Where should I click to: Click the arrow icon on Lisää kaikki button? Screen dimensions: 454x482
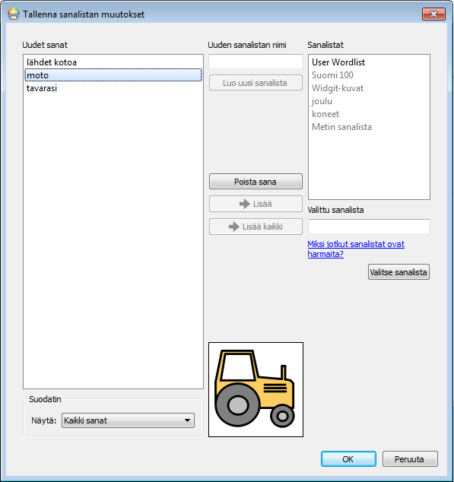click(x=233, y=227)
